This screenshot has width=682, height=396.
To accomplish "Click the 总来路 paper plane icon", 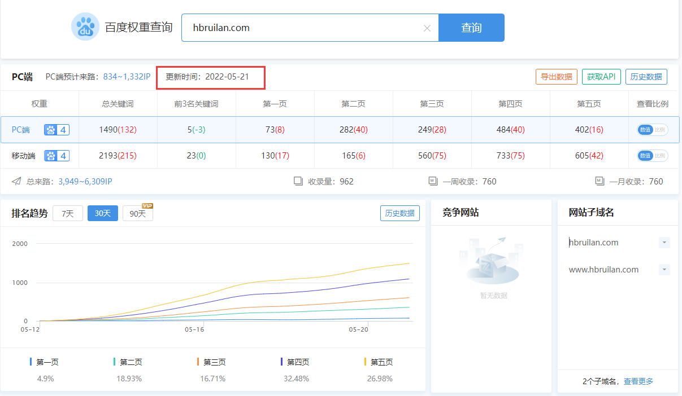I will click(x=17, y=182).
